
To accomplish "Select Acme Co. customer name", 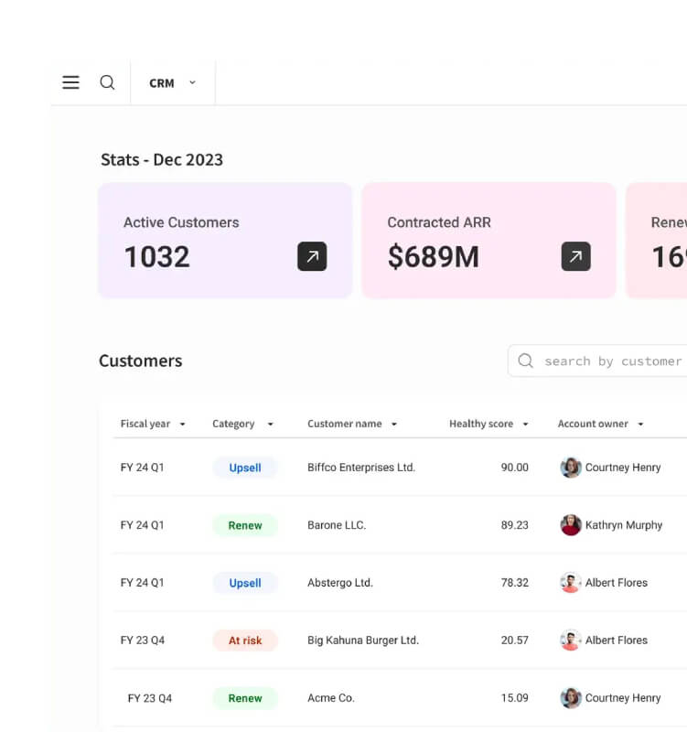I will [331, 698].
